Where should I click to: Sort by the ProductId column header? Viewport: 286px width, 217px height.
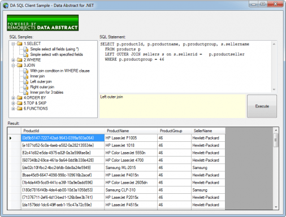coord(63,131)
